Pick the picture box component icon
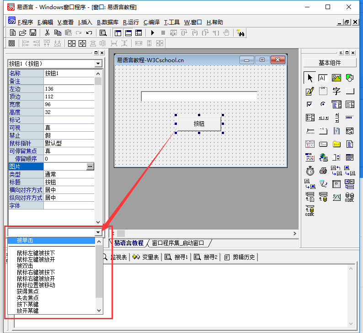The image size is (363, 333). point(336,78)
